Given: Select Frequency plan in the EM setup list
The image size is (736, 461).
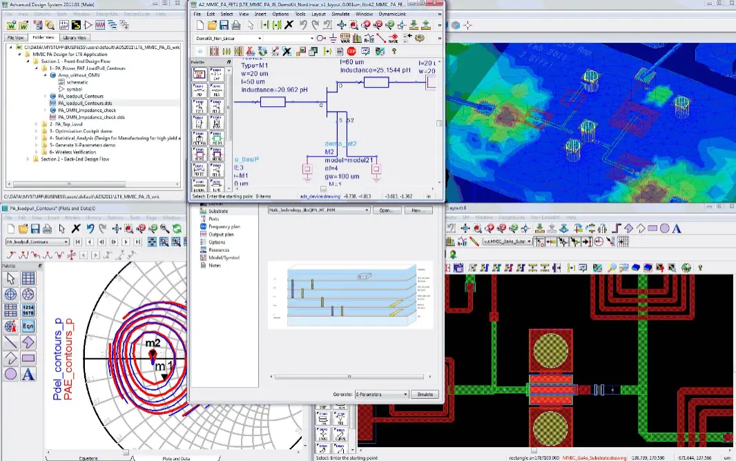Looking at the screenshot, I should click(x=224, y=226).
